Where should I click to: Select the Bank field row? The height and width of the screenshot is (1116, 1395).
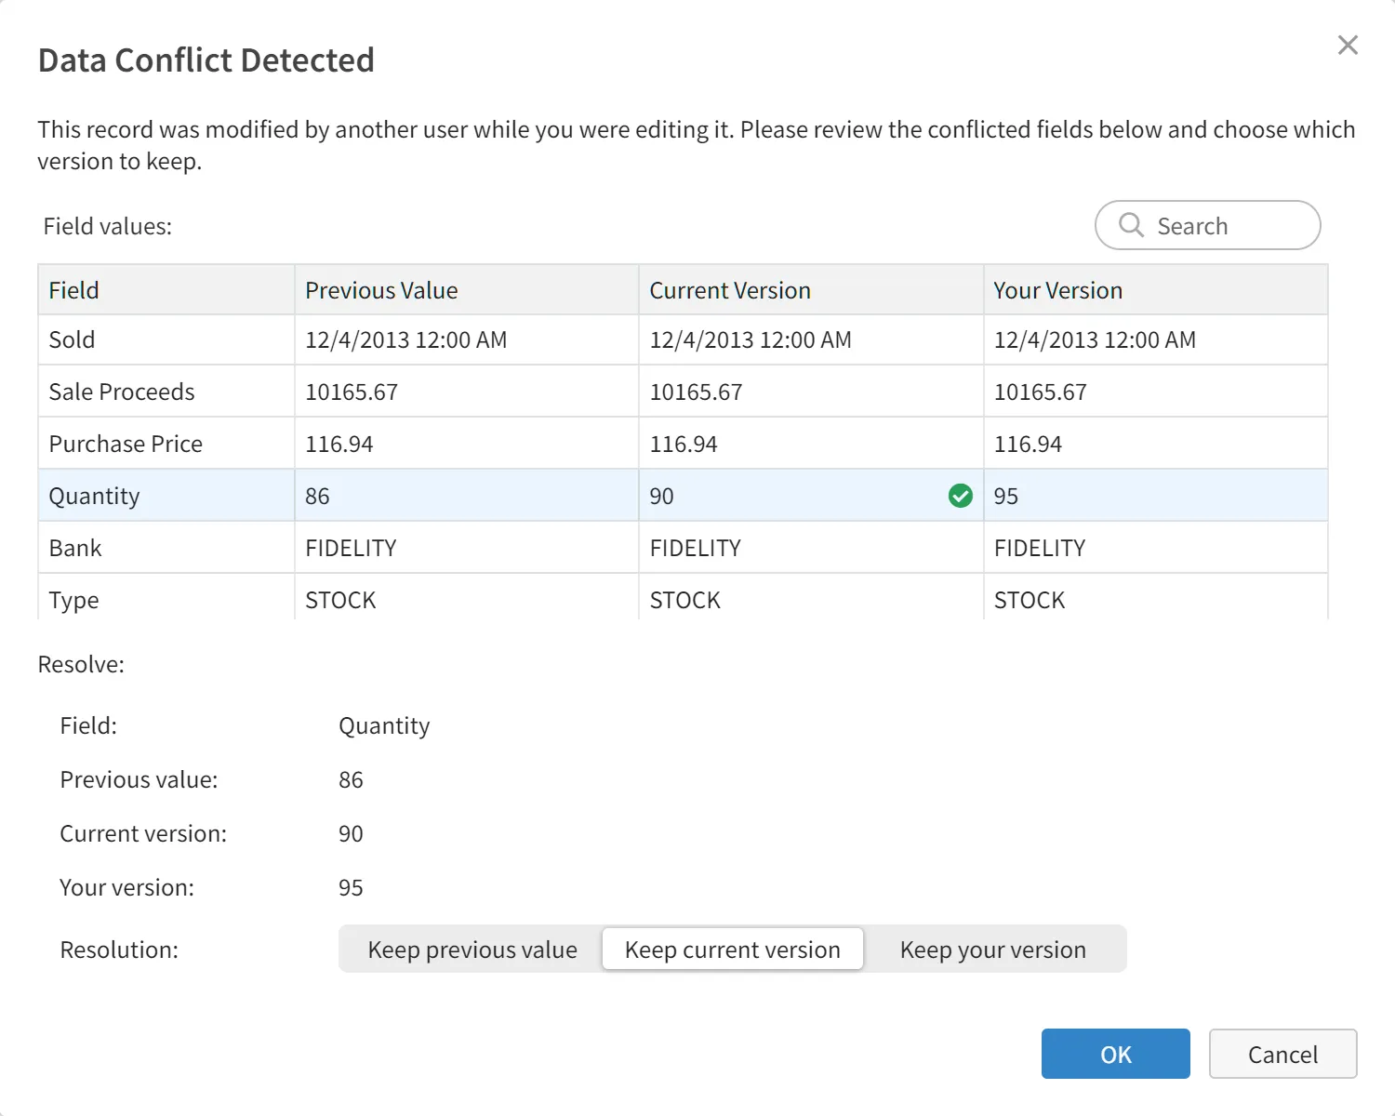point(74,549)
